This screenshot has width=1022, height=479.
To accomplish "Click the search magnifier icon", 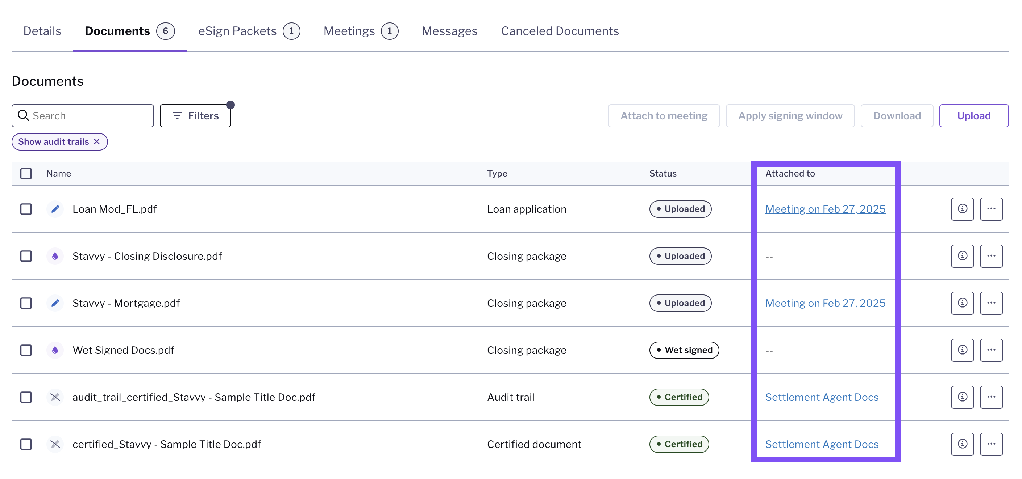I will click(x=24, y=115).
